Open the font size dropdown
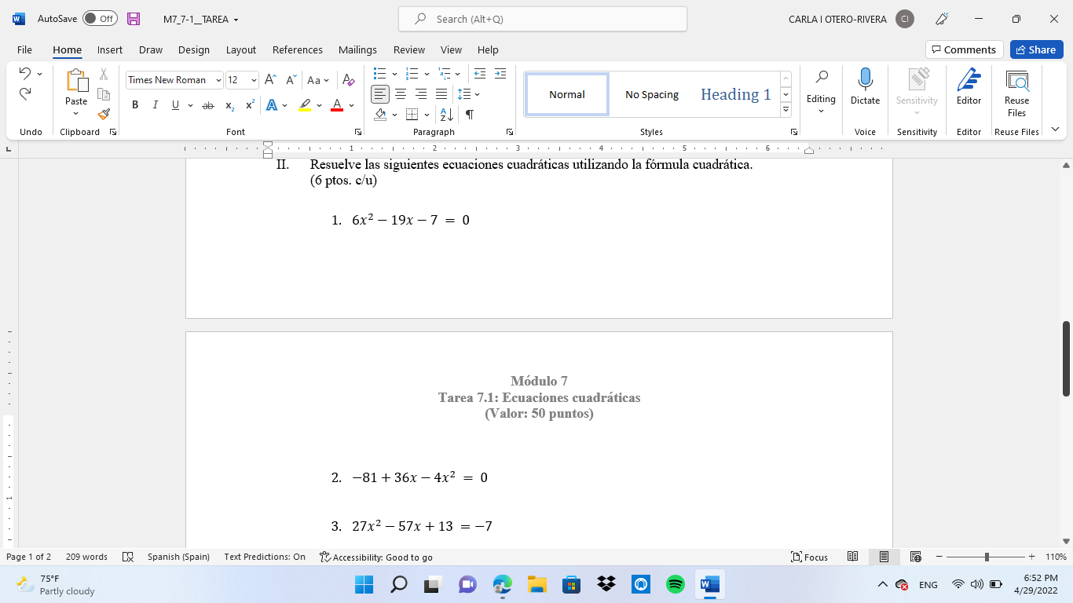This screenshot has width=1073, height=603. click(253, 80)
